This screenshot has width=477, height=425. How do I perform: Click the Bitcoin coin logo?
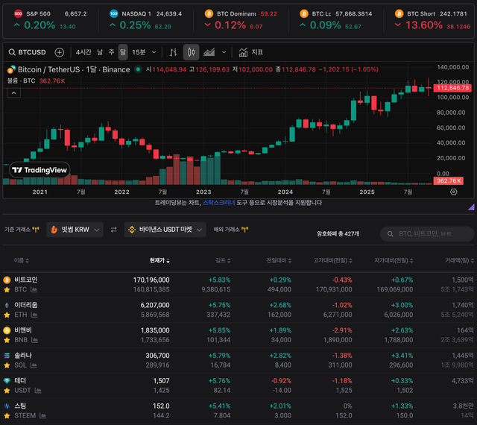click(x=7, y=280)
